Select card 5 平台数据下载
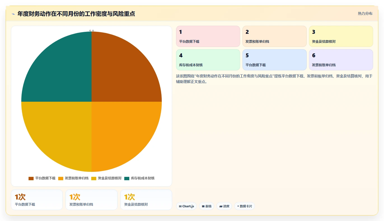 (x=275, y=60)
